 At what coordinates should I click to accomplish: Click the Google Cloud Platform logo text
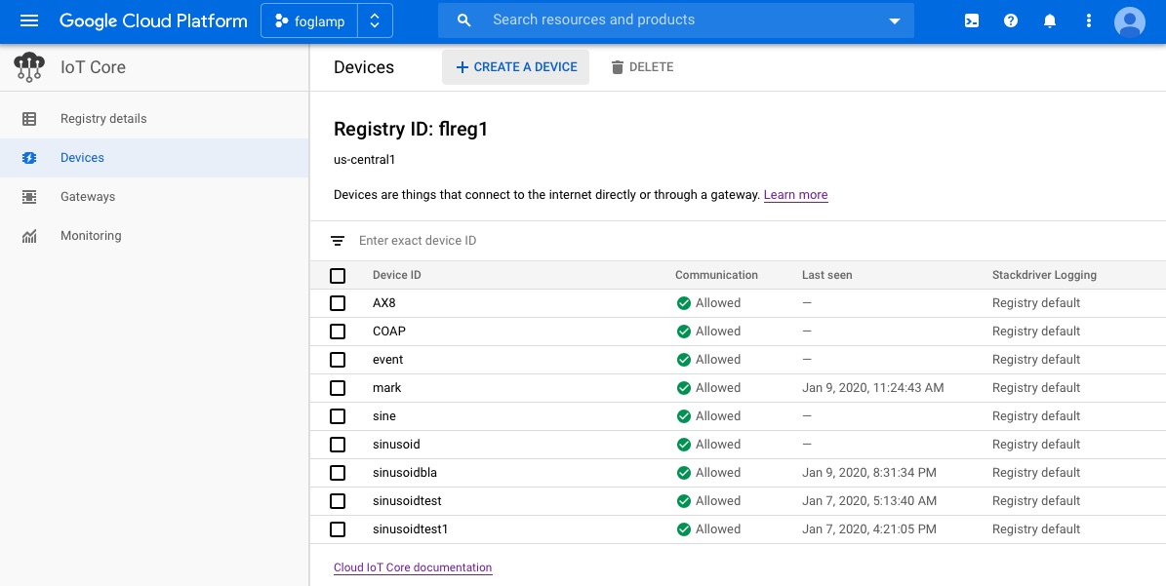point(153,20)
